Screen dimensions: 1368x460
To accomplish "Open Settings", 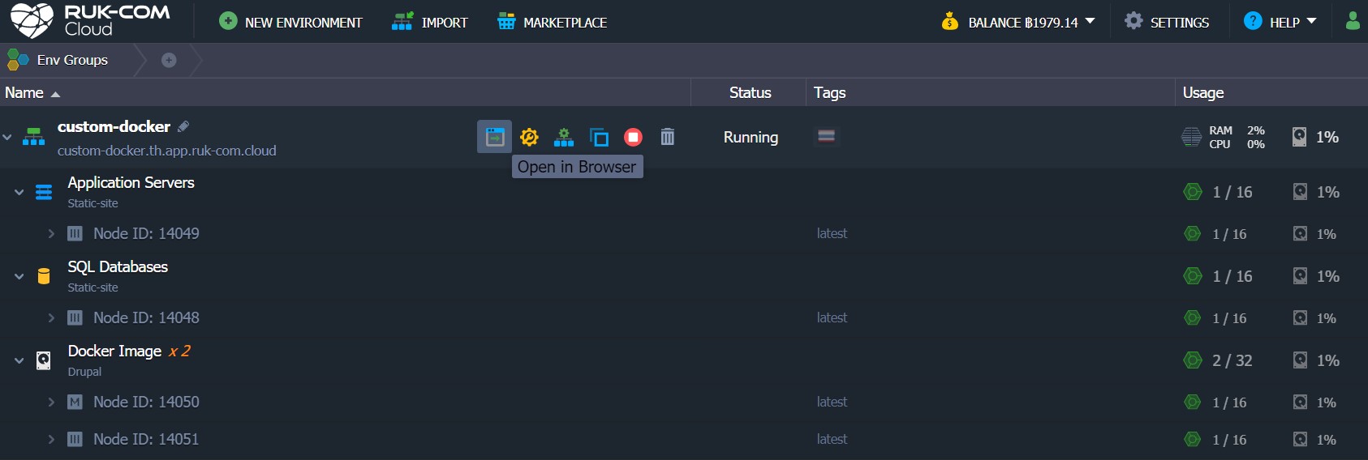I will pyautogui.click(x=1167, y=22).
